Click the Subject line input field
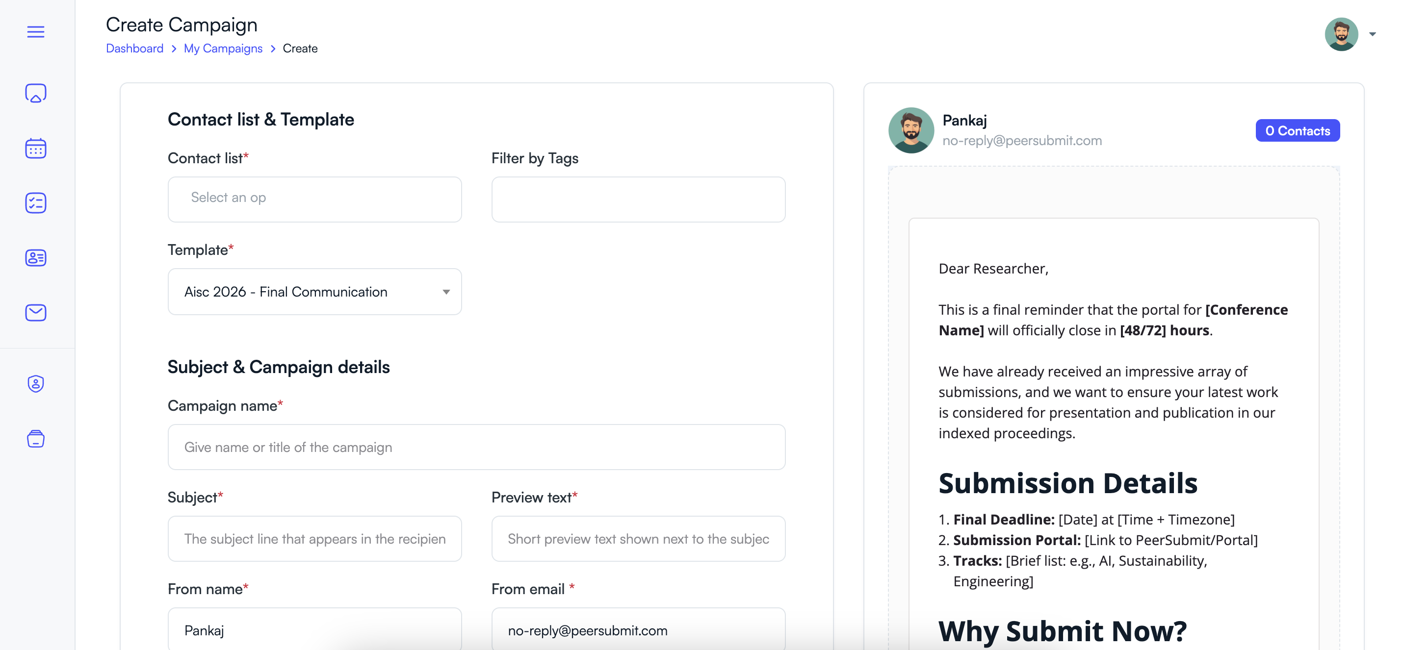Screen dimensions: 1404x650 point(314,538)
